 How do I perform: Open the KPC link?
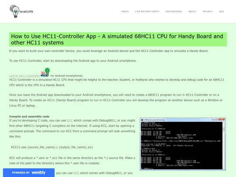point(76,173)
